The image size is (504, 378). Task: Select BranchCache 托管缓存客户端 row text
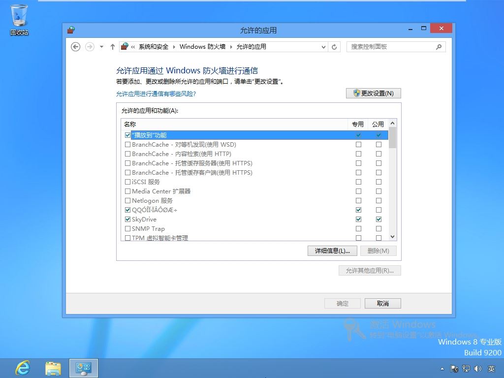[192, 172]
